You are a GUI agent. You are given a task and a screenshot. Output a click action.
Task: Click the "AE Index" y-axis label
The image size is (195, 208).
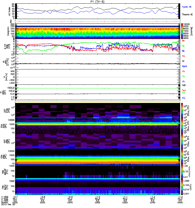pos(9,11)
